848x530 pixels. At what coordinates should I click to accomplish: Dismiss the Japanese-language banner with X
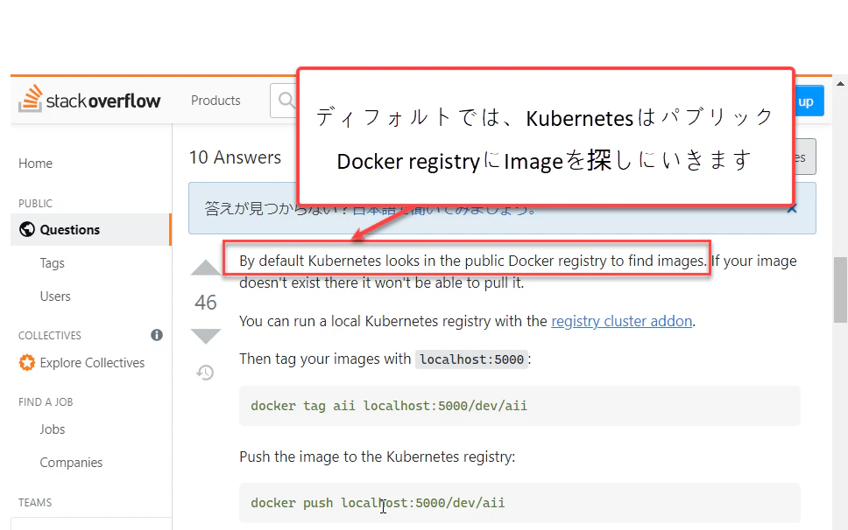(792, 208)
